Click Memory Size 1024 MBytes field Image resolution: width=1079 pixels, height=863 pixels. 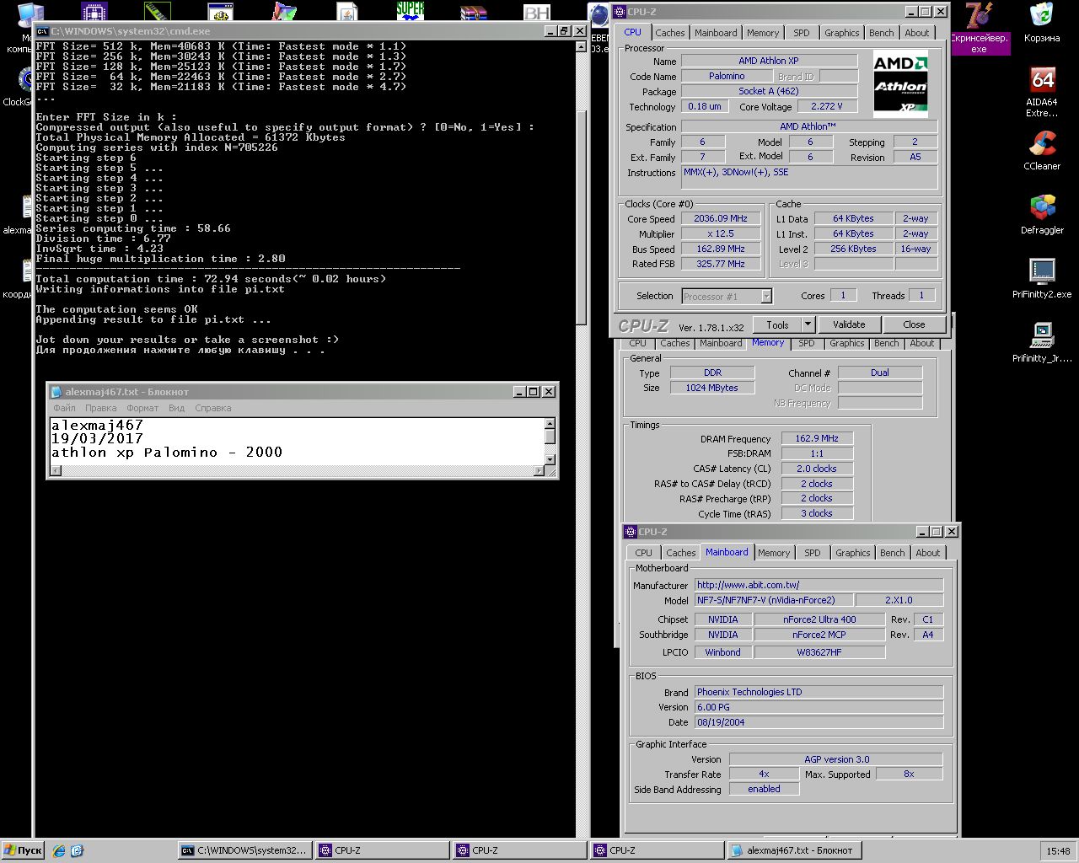(712, 388)
